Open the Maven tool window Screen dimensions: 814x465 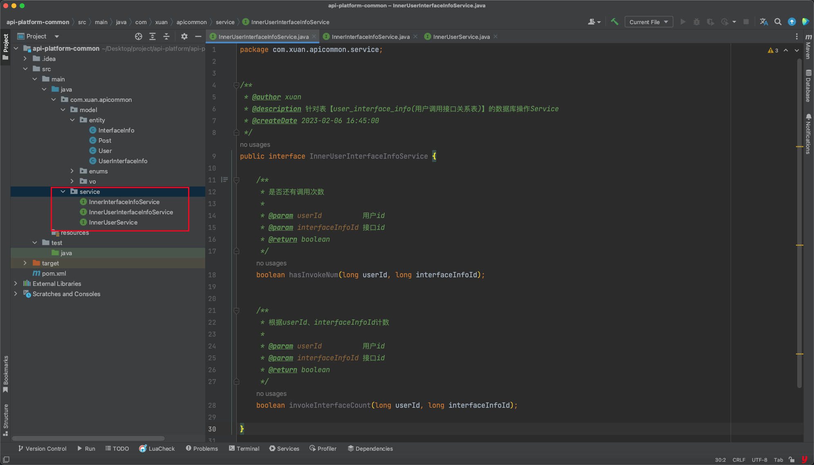(x=808, y=46)
